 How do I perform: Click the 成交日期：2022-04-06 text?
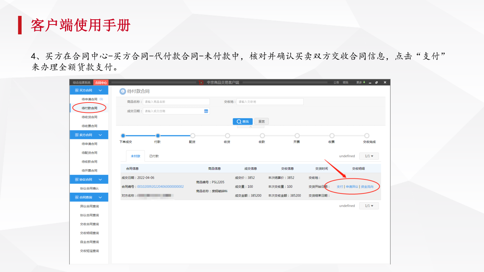pos(138,178)
